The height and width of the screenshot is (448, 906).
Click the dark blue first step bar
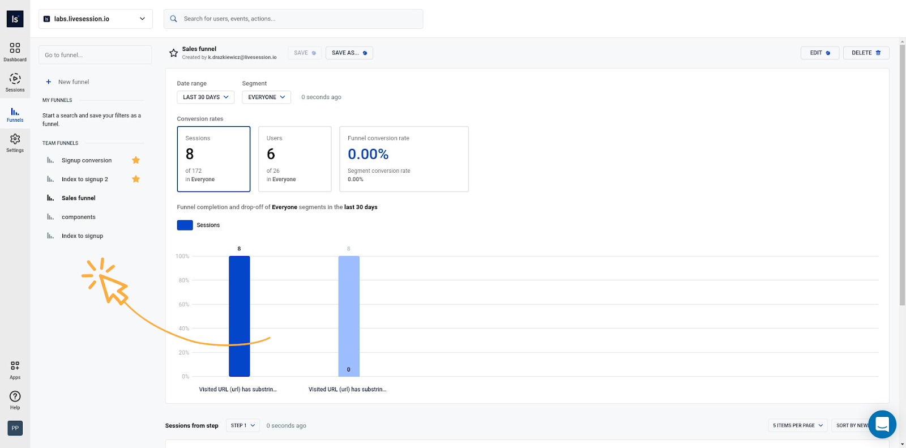pos(240,316)
